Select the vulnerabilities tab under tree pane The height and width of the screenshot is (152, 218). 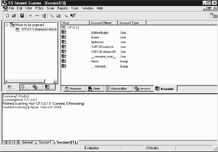click(x=25, y=87)
